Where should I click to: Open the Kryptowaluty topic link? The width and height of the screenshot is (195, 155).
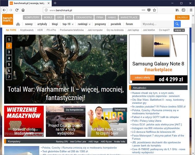pyautogui.click(x=27, y=30)
